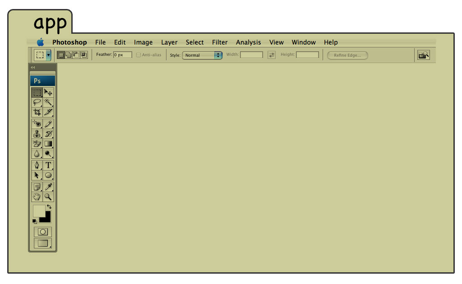The height and width of the screenshot is (284, 462).
Task: Open the Photoshop application menu
Action: coord(69,42)
